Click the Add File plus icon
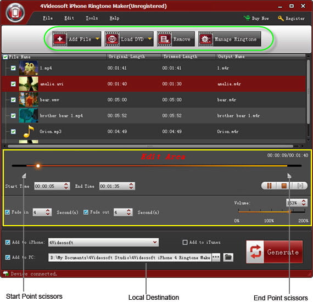The image size is (313, 302). click(60, 39)
